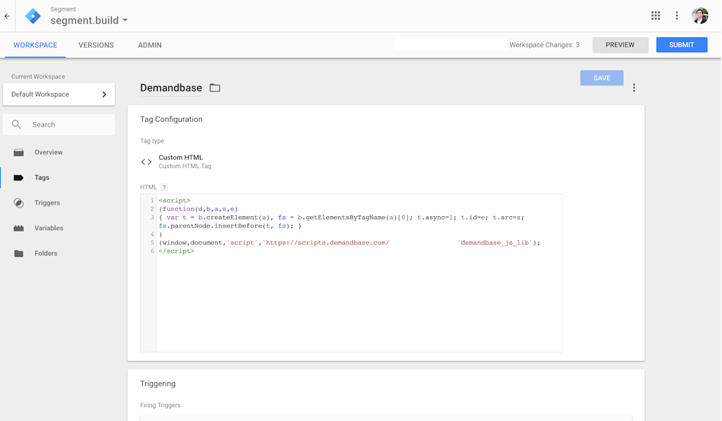
Task: Click folder icon next to Demandbase
Action: 215,88
